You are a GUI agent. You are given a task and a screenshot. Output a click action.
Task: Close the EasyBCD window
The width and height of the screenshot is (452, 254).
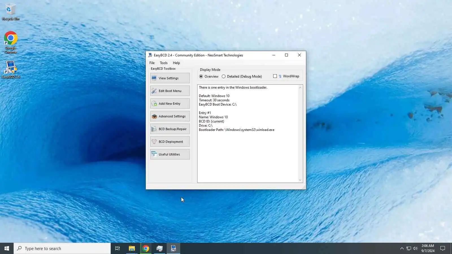coord(299,55)
